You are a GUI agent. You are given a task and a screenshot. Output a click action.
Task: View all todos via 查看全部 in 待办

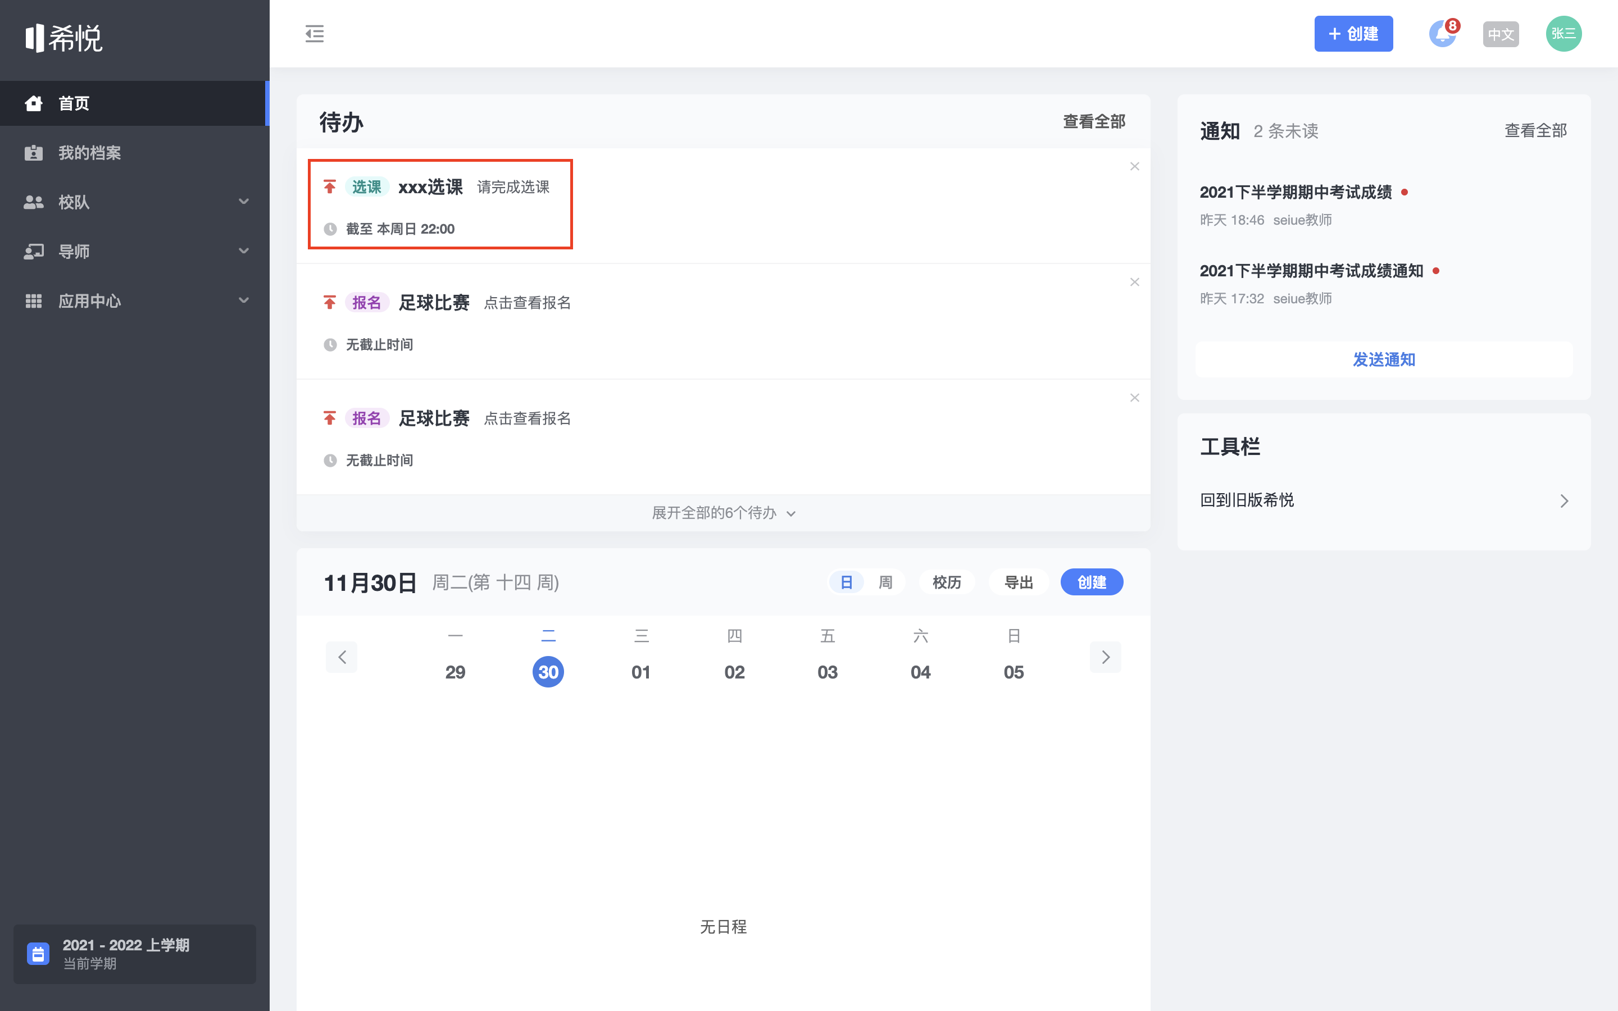[x=1094, y=121]
